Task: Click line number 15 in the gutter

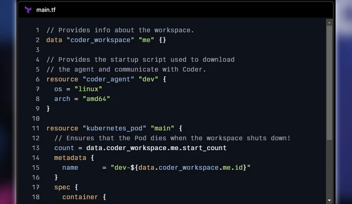Action: pyautogui.click(x=36, y=168)
